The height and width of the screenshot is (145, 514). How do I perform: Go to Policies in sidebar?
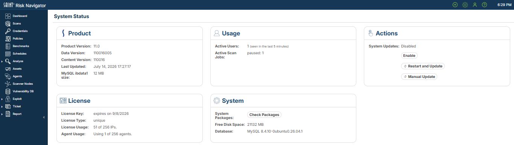18,39
